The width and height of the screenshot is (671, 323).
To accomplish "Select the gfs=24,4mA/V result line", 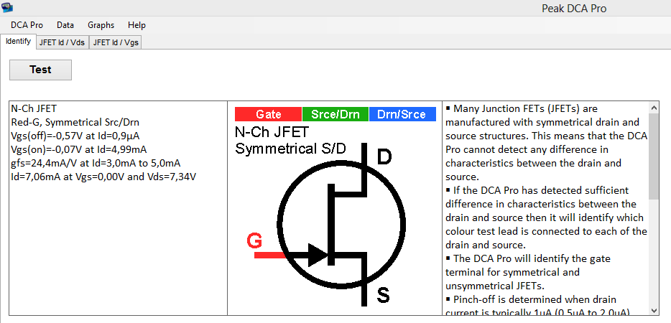I will [96, 164].
